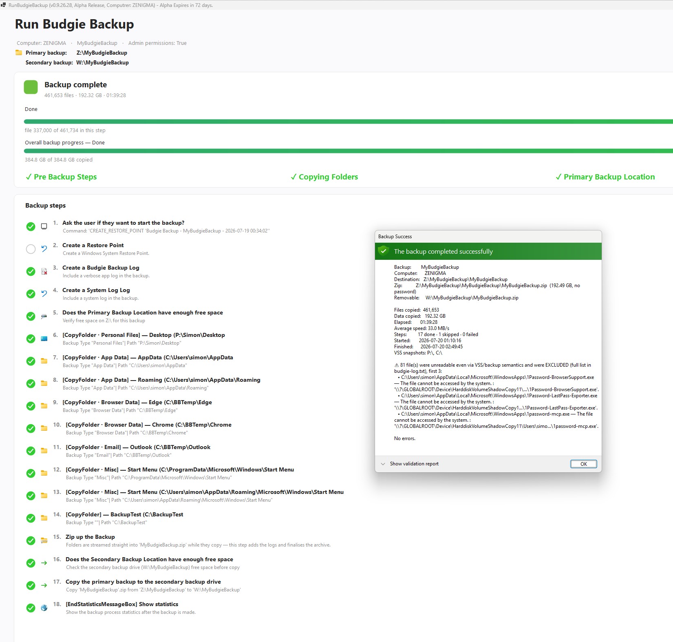Image resolution: width=673 pixels, height=642 pixels.
Task: Click the undo arrow icon for Create a System Log Log
Action: tap(44, 294)
